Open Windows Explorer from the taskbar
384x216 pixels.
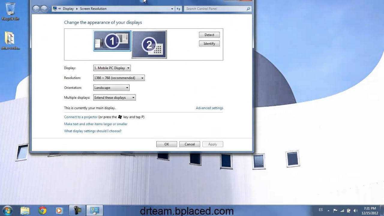pyautogui.click(x=25, y=210)
